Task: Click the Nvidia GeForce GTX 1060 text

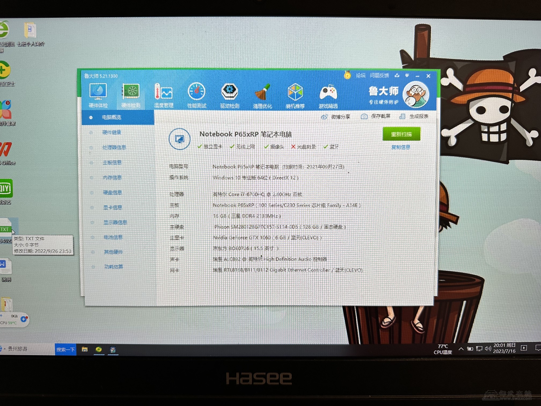Action: pos(267,238)
